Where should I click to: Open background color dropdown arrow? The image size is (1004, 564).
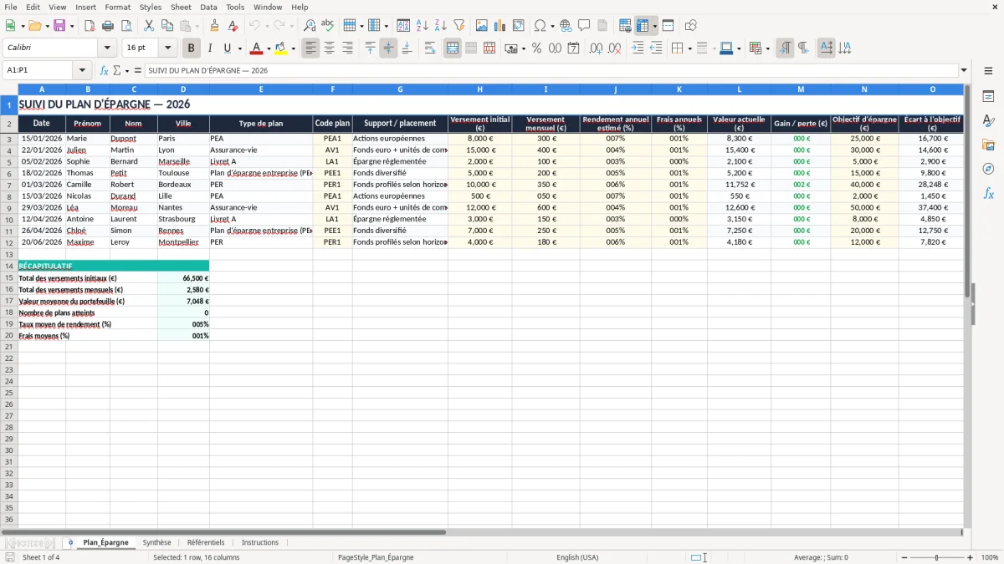click(293, 48)
